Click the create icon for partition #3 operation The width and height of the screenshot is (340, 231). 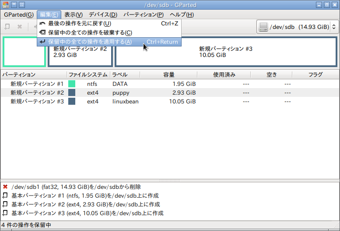[5, 213]
